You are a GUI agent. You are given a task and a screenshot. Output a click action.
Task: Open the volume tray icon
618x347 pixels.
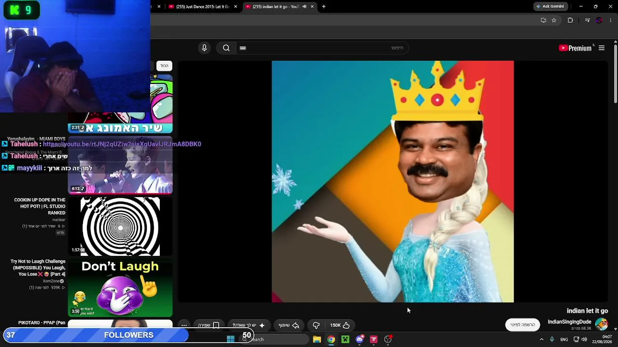click(584, 339)
